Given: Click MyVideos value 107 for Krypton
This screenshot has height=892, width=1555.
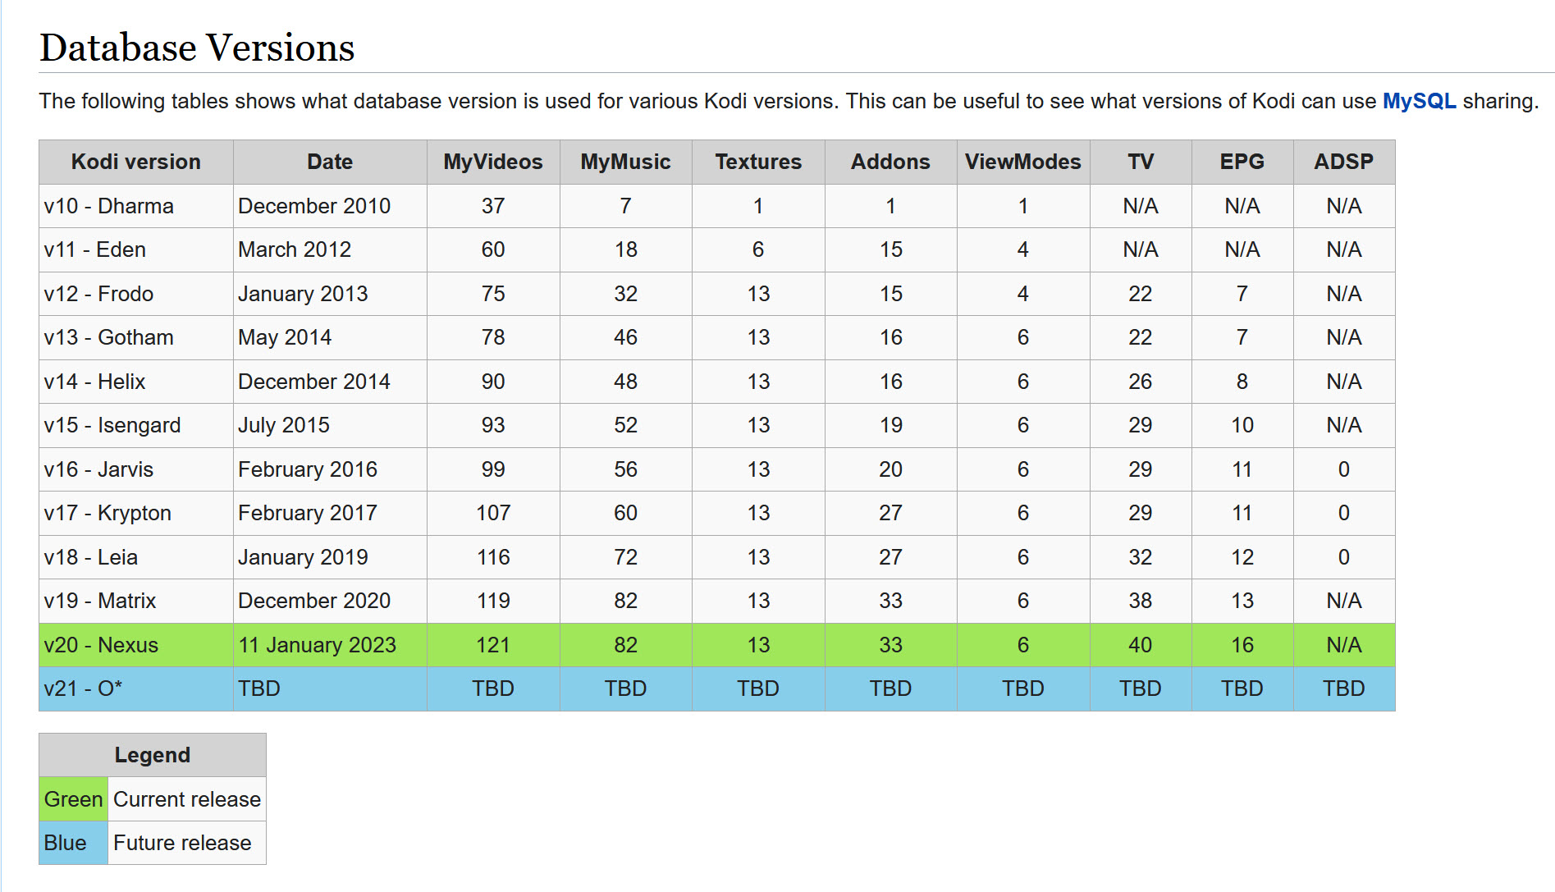Looking at the screenshot, I should pyautogui.click(x=493, y=513).
